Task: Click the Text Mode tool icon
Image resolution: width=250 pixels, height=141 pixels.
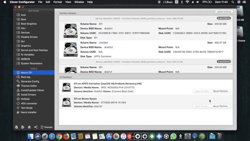Action: click(x=18, y=108)
